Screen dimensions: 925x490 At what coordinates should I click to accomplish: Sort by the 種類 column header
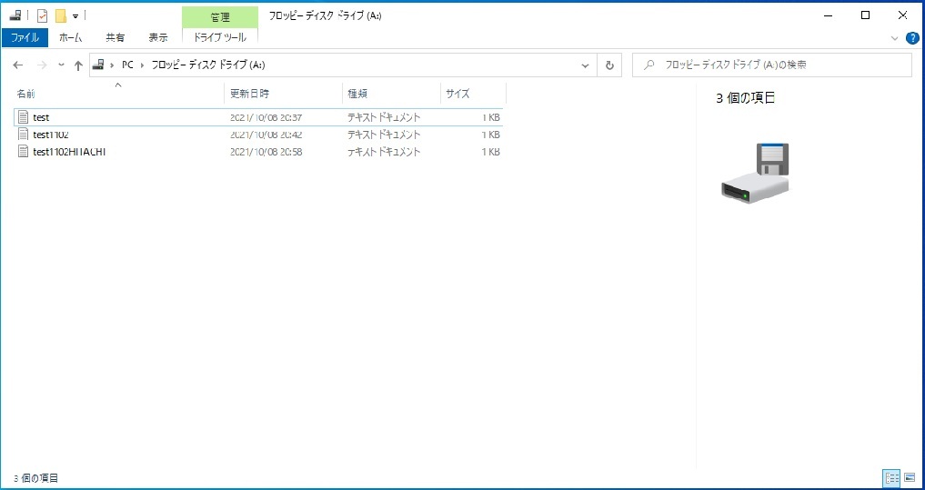pos(391,94)
